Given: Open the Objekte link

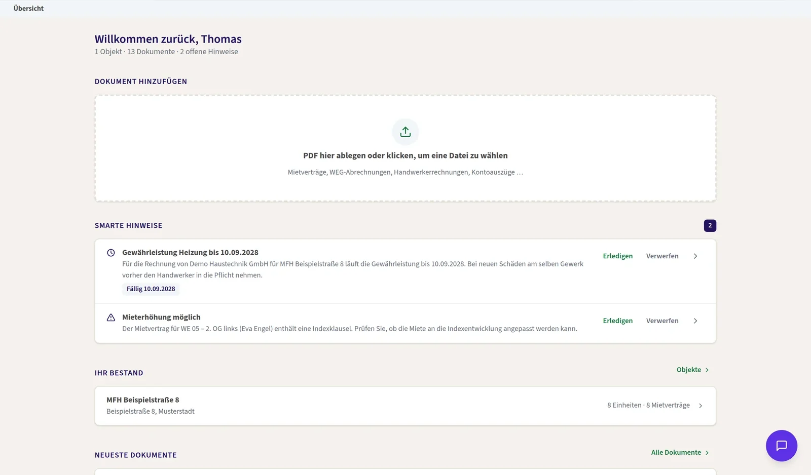Looking at the screenshot, I should 692,370.
